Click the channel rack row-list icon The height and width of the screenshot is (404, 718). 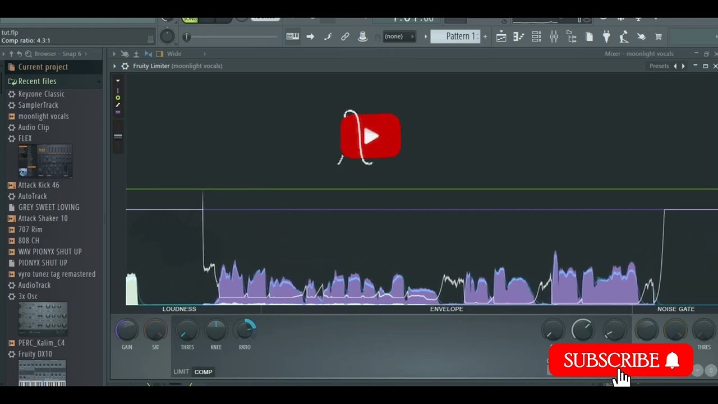(x=536, y=36)
